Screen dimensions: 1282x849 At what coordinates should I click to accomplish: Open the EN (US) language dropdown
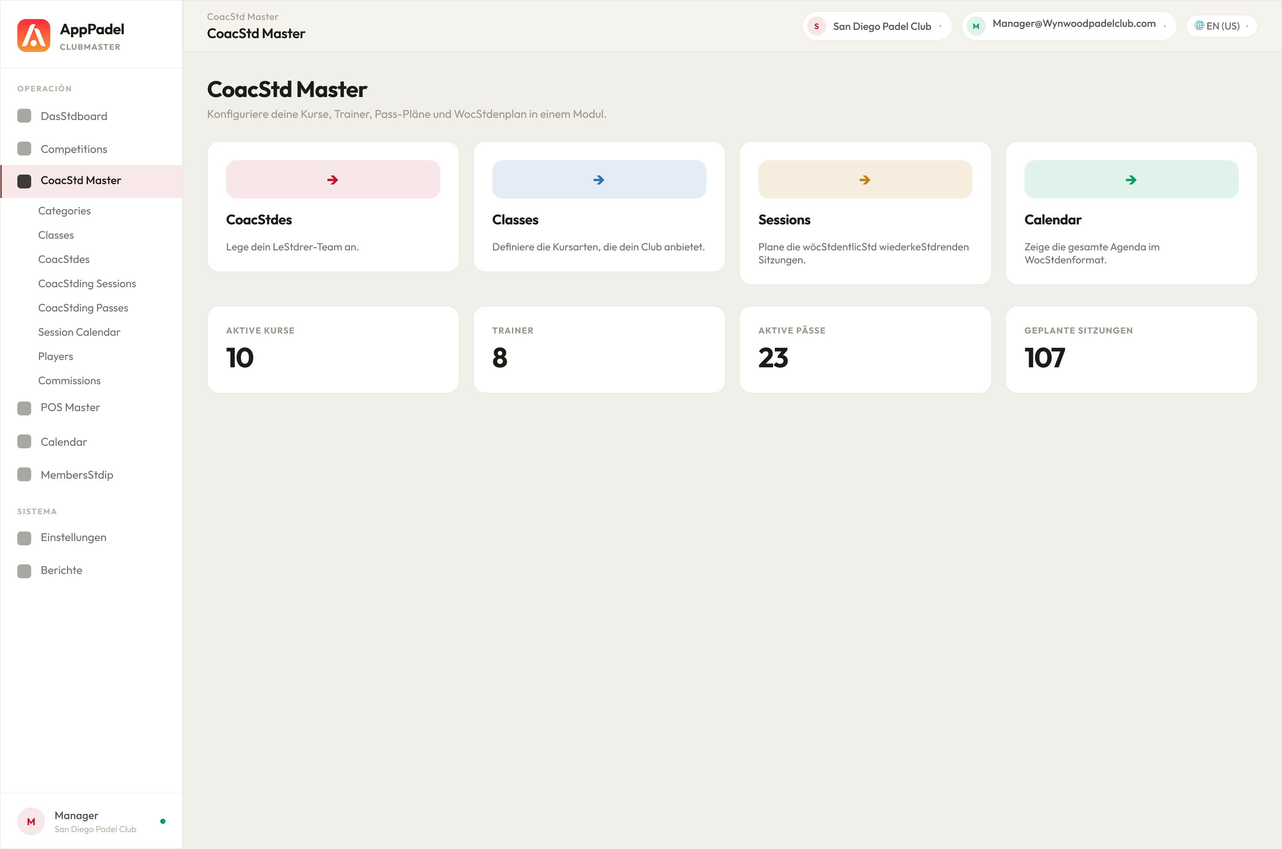[1221, 26]
